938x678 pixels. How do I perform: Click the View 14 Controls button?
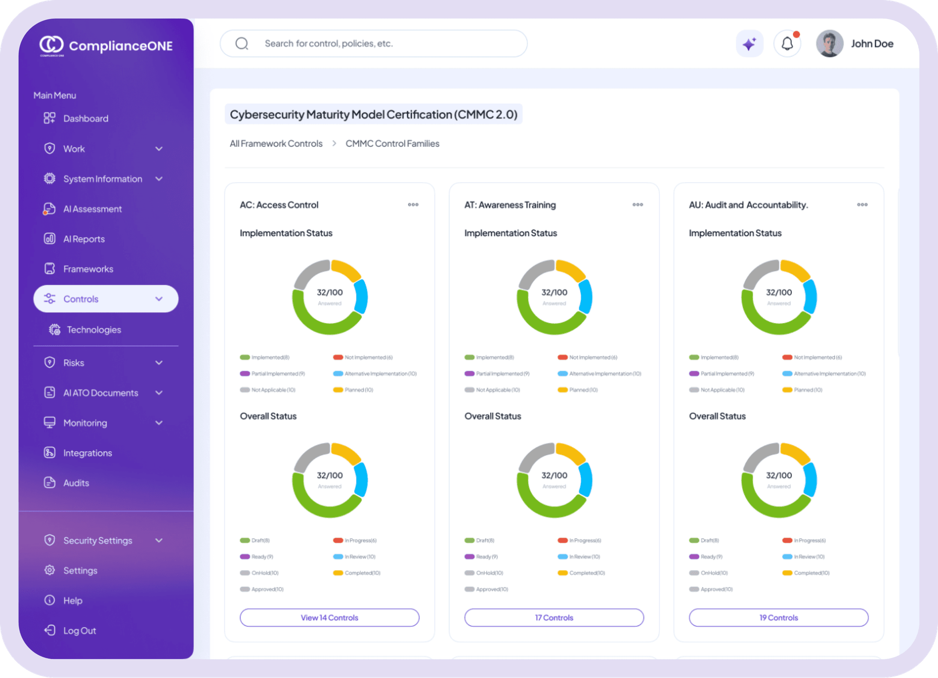(329, 617)
